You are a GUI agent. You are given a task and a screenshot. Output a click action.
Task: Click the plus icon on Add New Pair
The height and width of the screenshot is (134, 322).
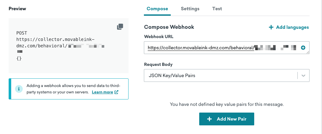point(209,119)
